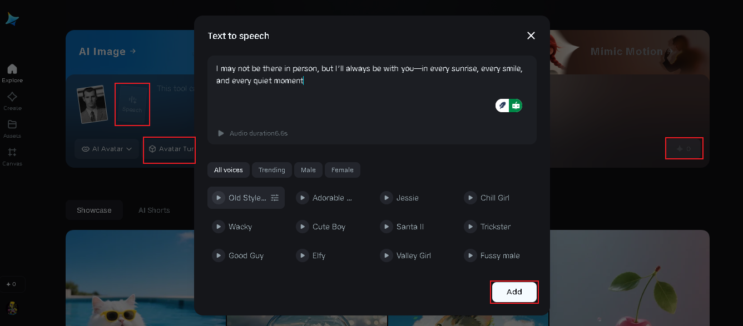Open Old Style voice settings sliders icon
Image resolution: width=743 pixels, height=326 pixels.
point(275,198)
